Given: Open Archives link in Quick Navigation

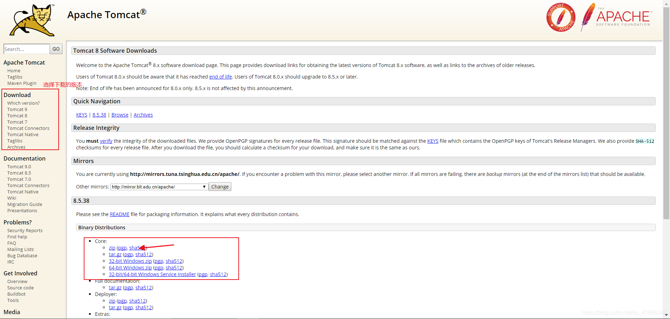Looking at the screenshot, I should (x=143, y=115).
